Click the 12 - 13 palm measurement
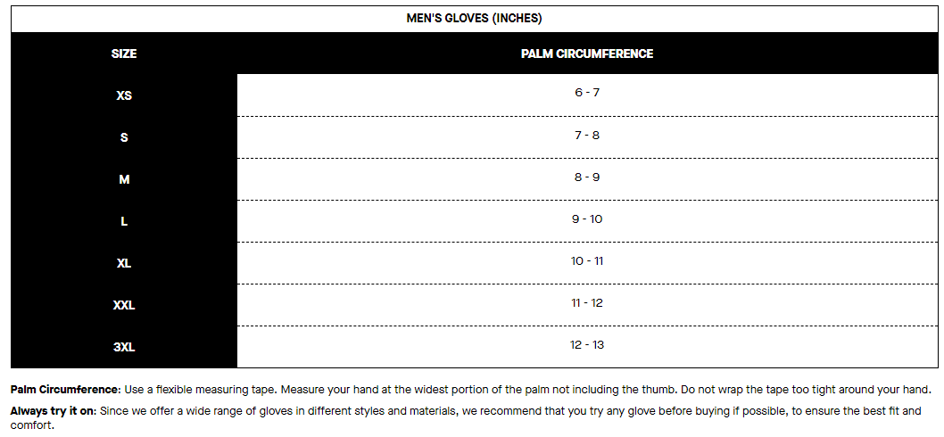Viewport: 944px width, 437px height. click(x=587, y=344)
